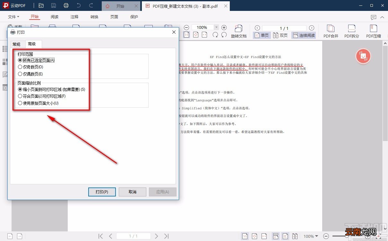388x241 pixels.
Task: Click the 取消 cancel button
Action: point(133,192)
